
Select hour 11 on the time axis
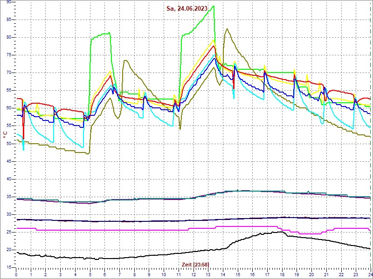click(179, 274)
